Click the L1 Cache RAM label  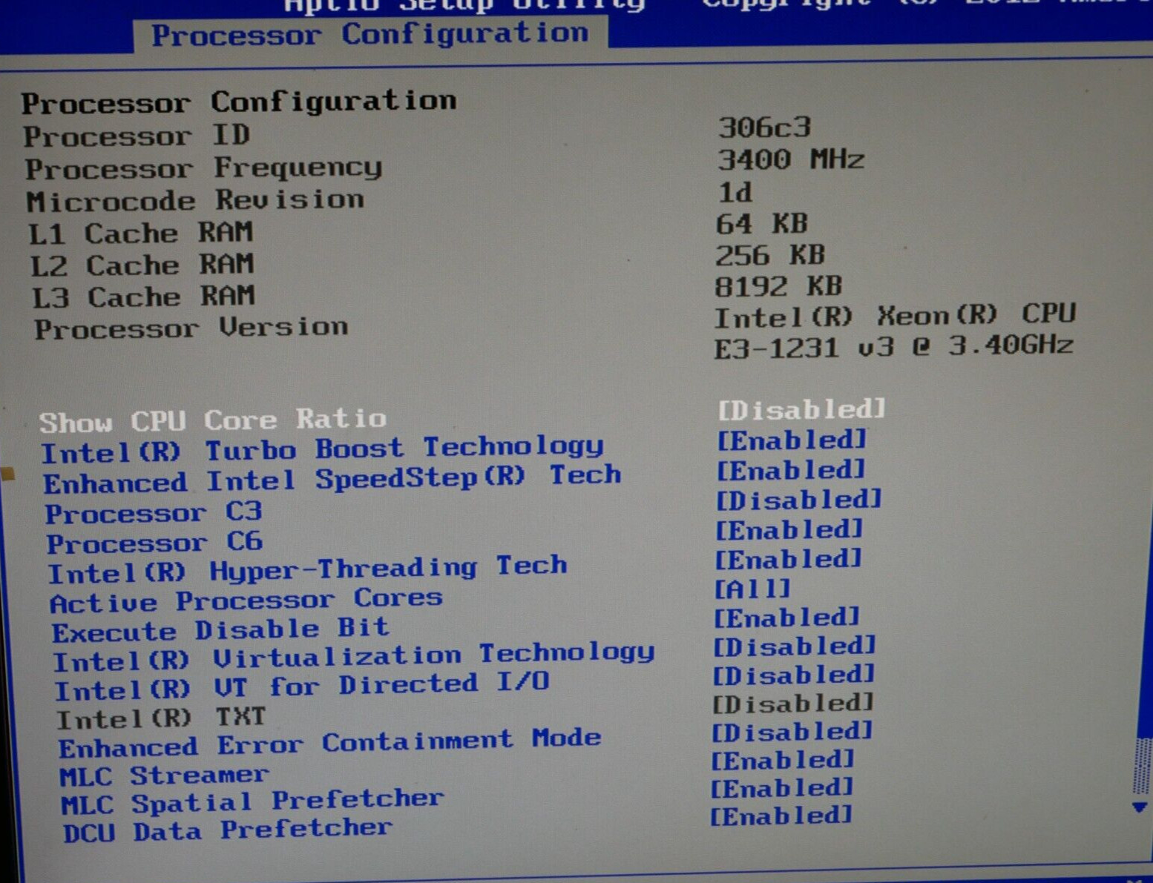(141, 233)
